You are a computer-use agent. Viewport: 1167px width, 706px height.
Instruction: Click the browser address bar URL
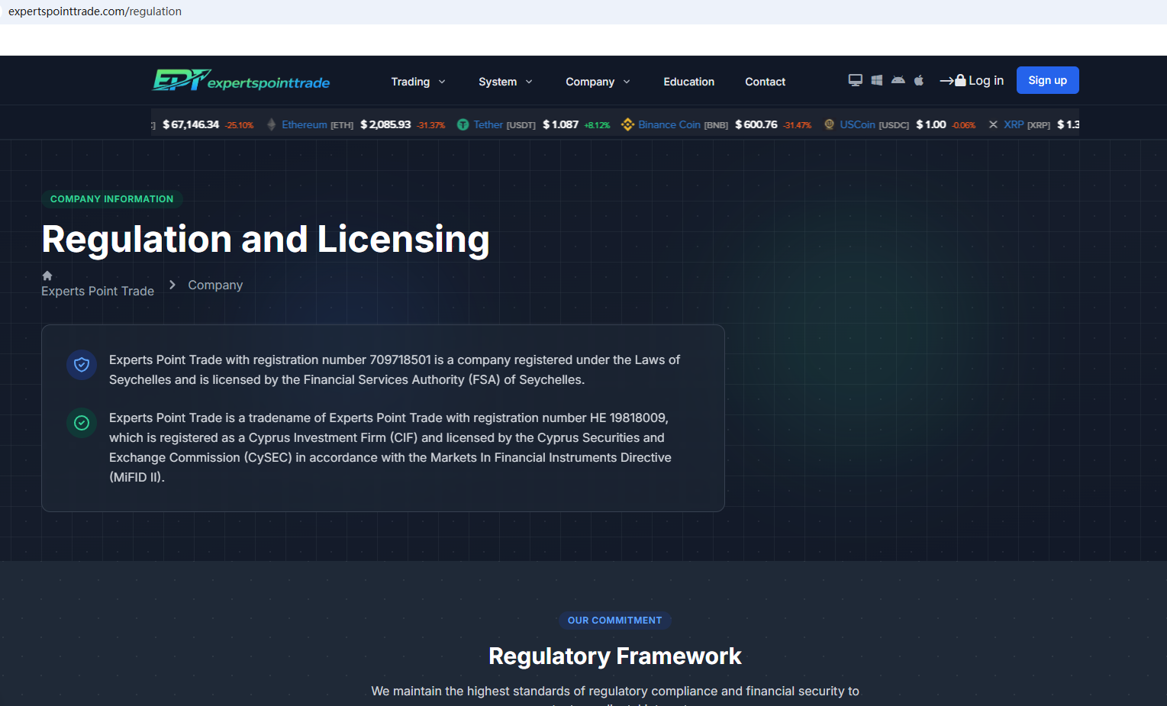[95, 11]
